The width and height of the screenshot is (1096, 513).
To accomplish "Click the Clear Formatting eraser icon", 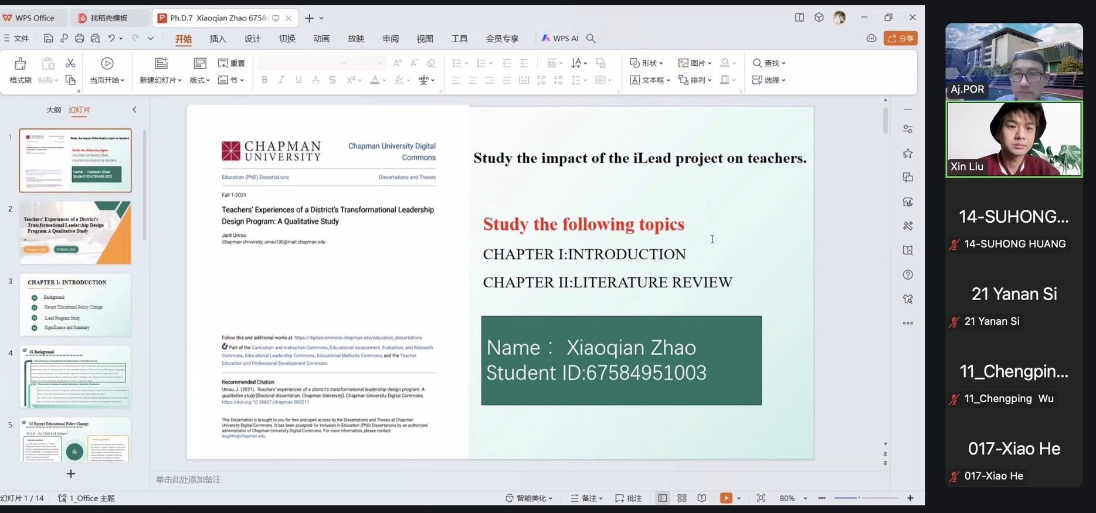I will point(431,63).
